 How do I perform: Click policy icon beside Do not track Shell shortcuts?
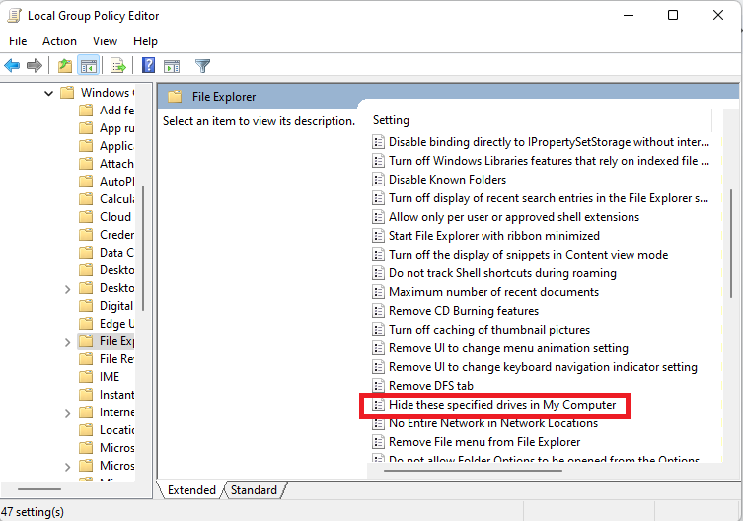pyautogui.click(x=378, y=273)
